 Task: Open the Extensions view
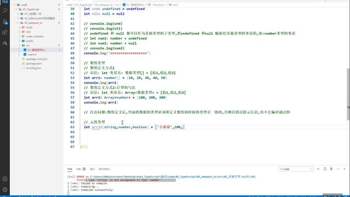(5, 32)
